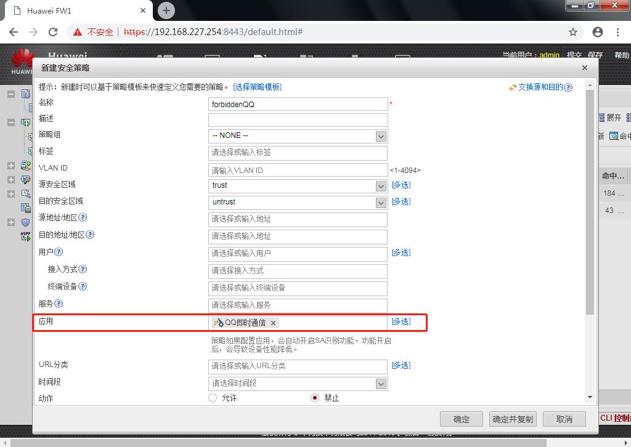Bookmark the page using the star icon
This screenshot has width=631, height=447.
point(573,32)
